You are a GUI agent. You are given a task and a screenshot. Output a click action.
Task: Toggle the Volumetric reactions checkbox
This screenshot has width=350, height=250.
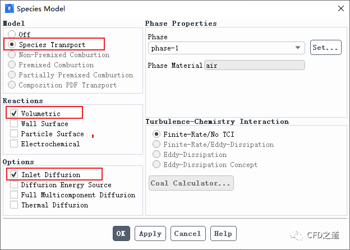(x=14, y=114)
